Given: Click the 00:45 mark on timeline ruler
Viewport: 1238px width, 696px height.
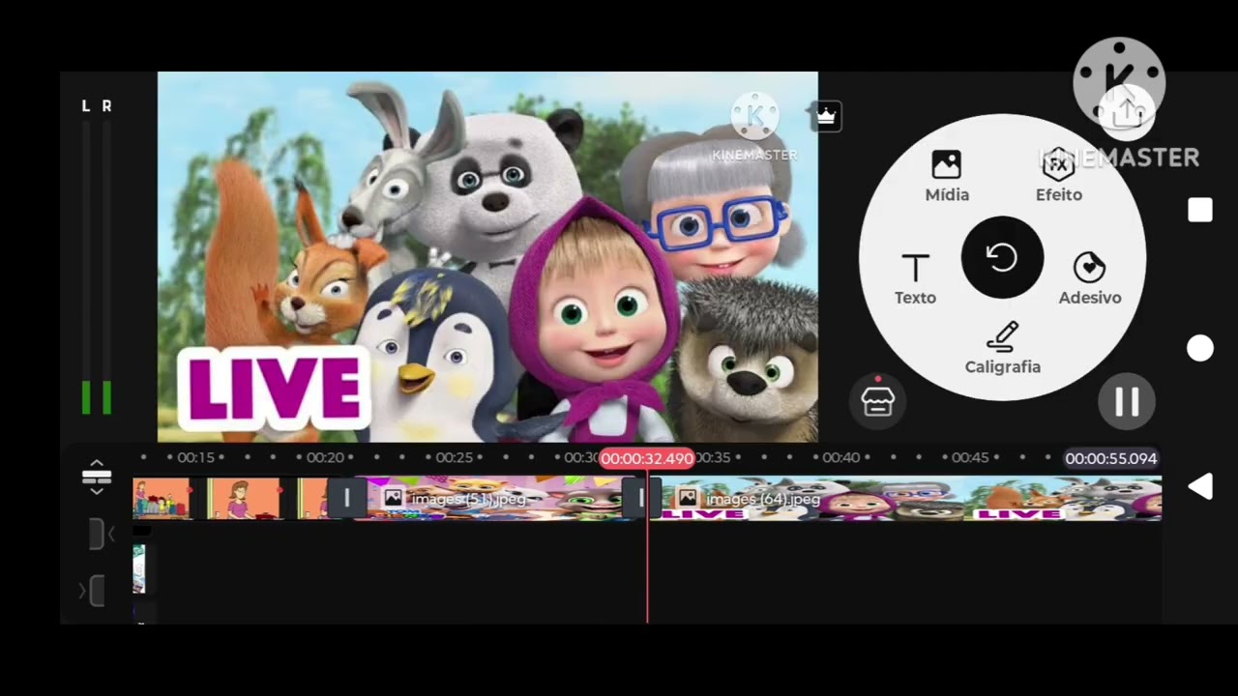Looking at the screenshot, I should point(970,457).
